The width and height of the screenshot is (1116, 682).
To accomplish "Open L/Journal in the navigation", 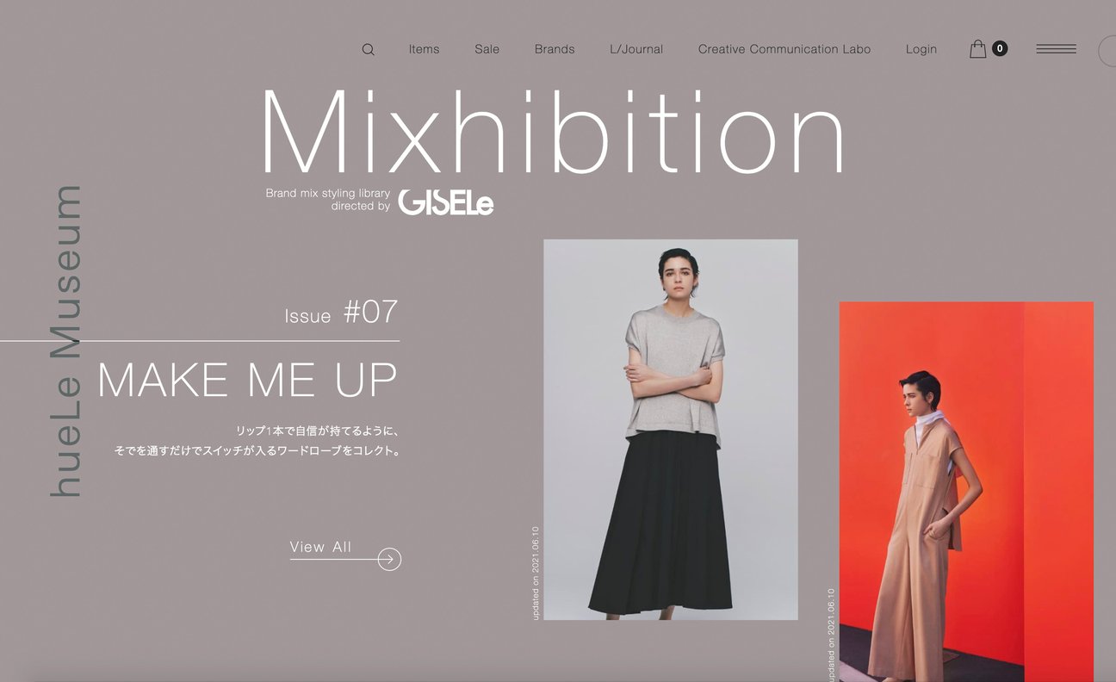I will (636, 49).
